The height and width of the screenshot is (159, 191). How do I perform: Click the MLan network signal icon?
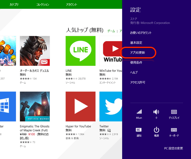(x=139, y=112)
